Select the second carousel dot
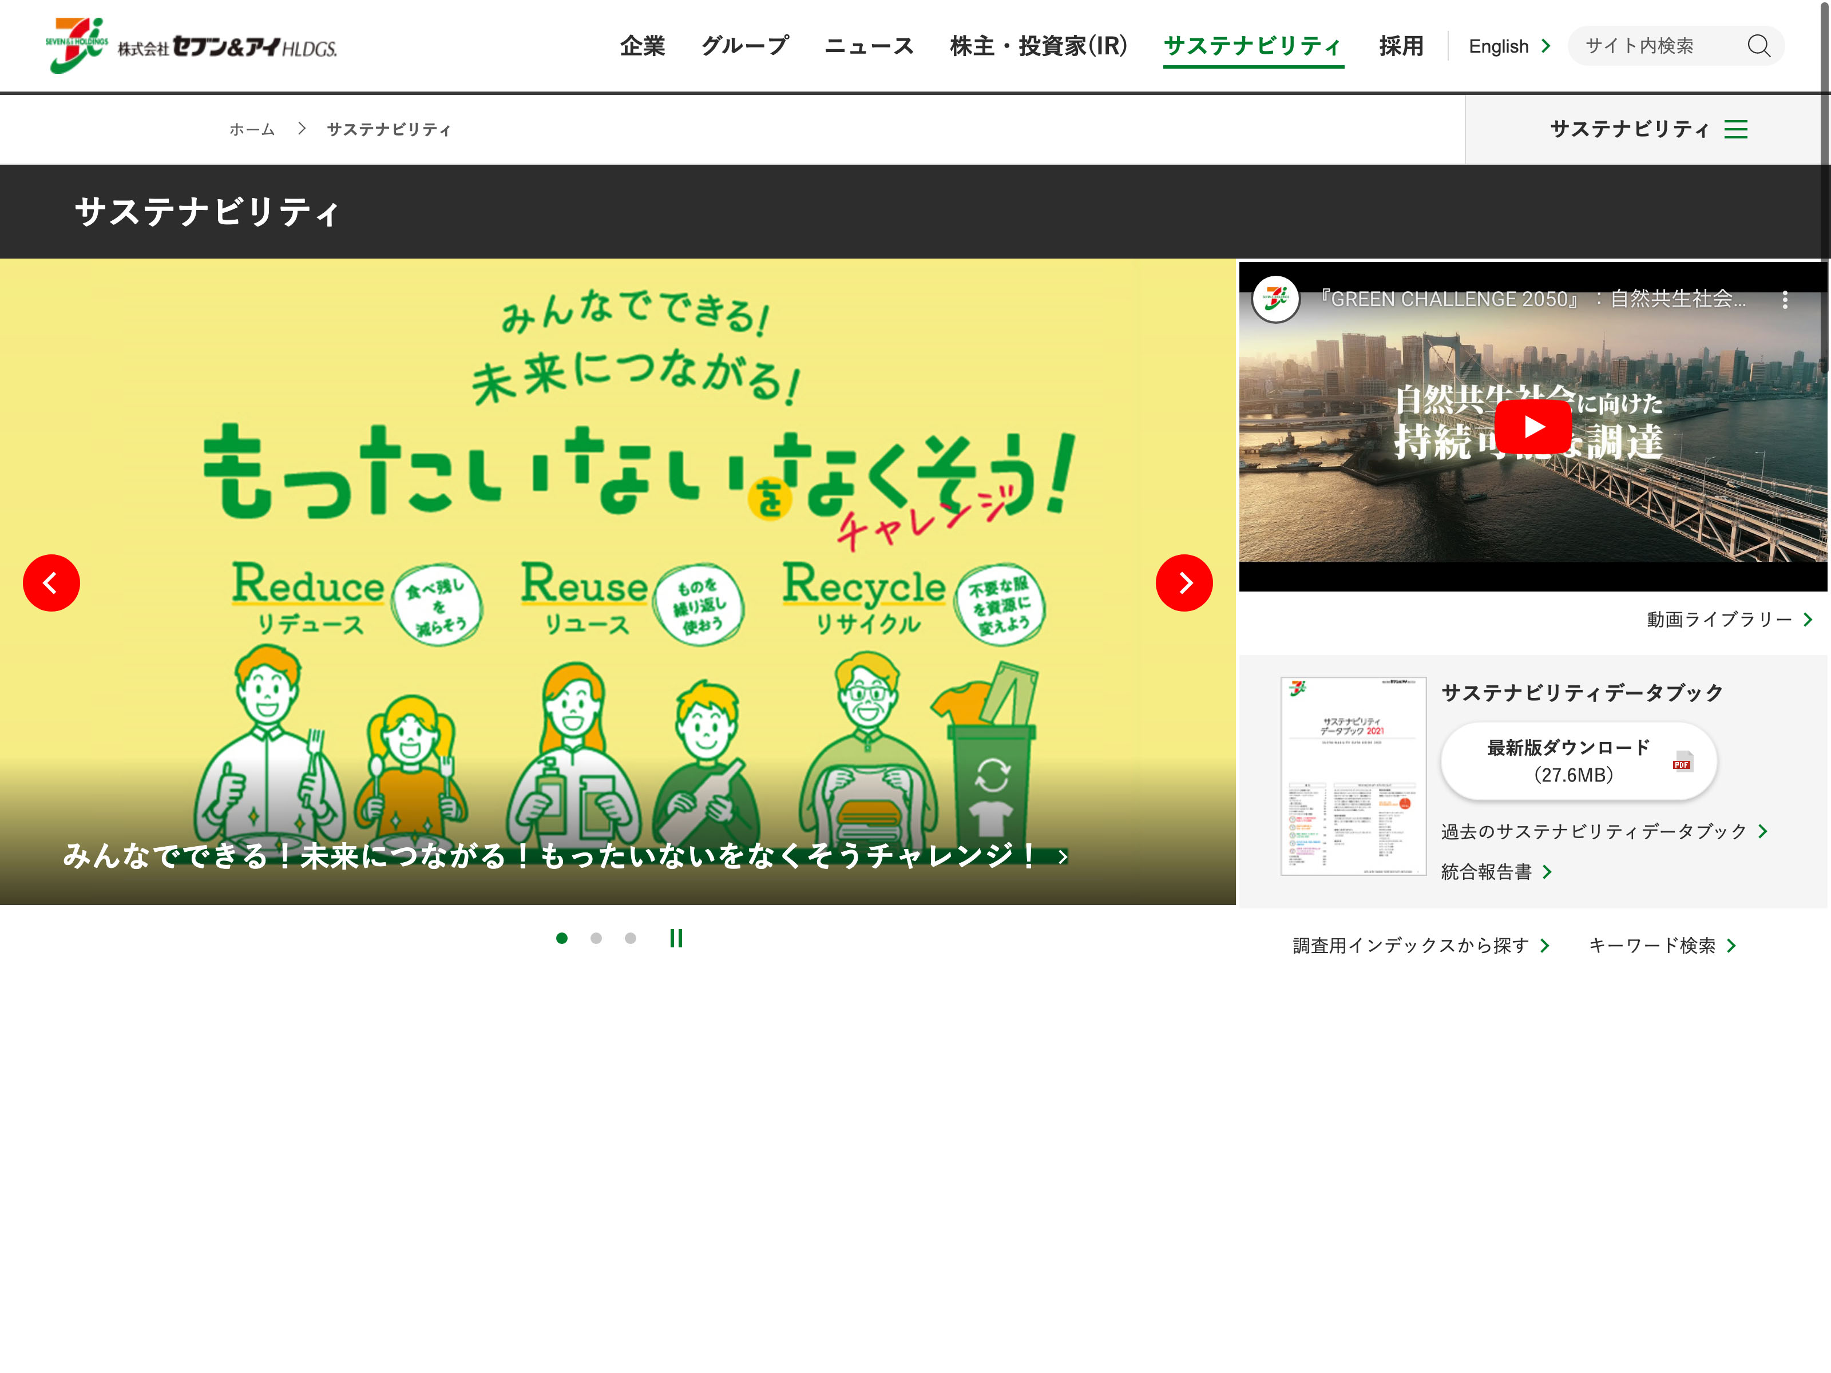The image size is (1831, 1373). 596,938
